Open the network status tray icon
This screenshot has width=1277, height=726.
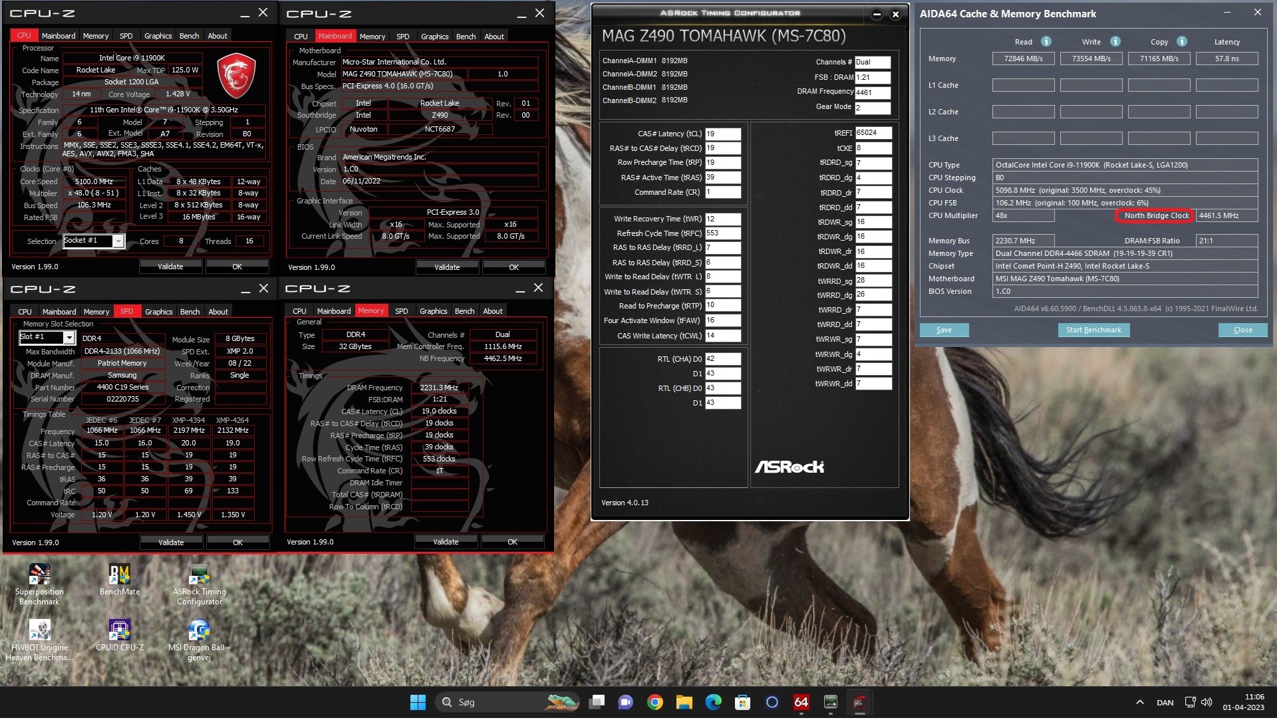[x=1191, y=702]
